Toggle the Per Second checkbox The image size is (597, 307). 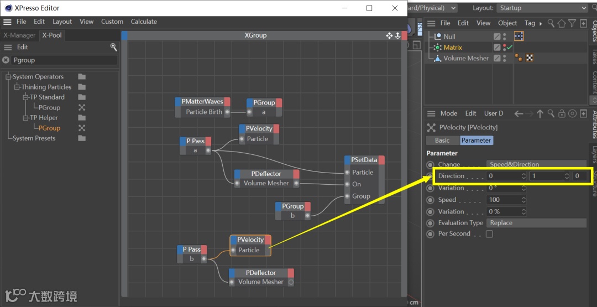tap(490, 234)
